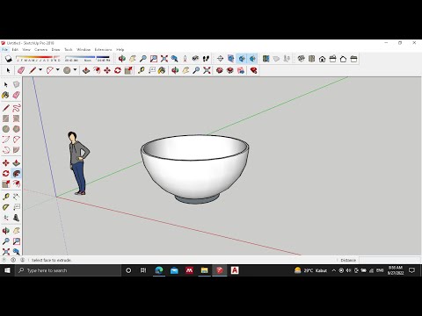Open the circle shape dropdown arrow
This screenshot has width=422, height=316.
click(75, 70)
